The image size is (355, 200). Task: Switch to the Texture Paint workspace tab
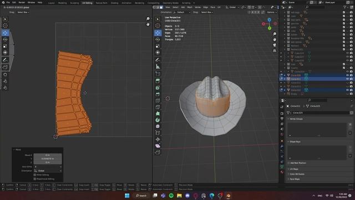tap(102, 3)
